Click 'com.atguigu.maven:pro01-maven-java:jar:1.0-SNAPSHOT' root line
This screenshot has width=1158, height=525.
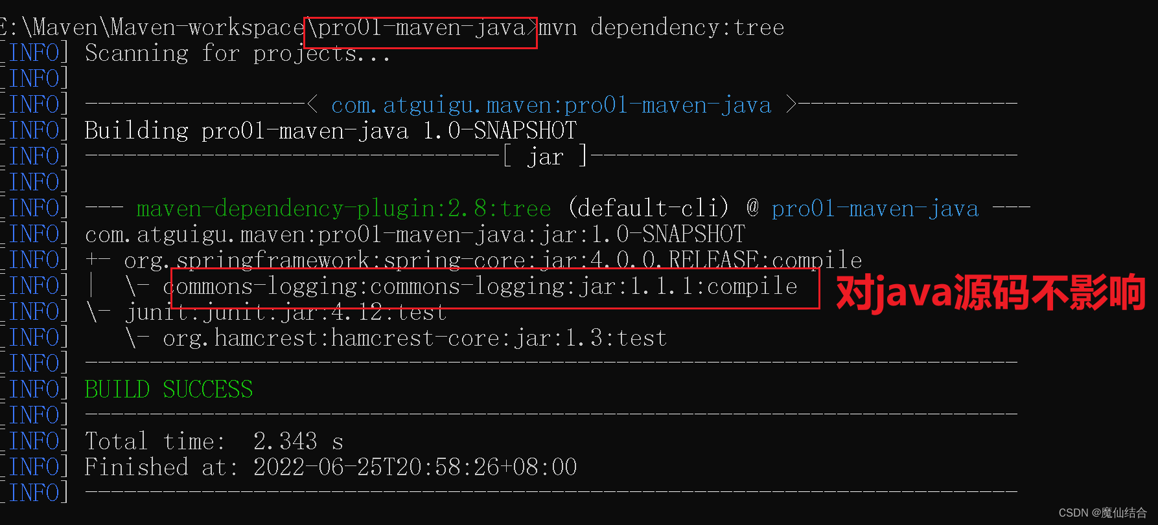[415, 235]
